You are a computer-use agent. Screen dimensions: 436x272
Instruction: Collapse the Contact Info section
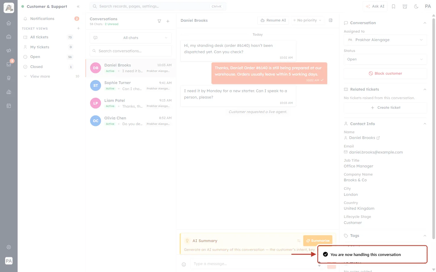(x=425, y=124)
